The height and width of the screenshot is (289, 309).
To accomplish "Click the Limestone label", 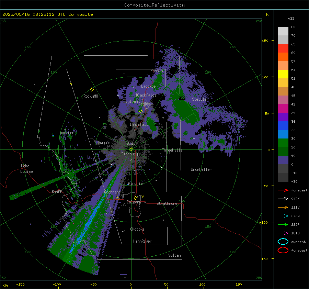I will pos(65,133).
